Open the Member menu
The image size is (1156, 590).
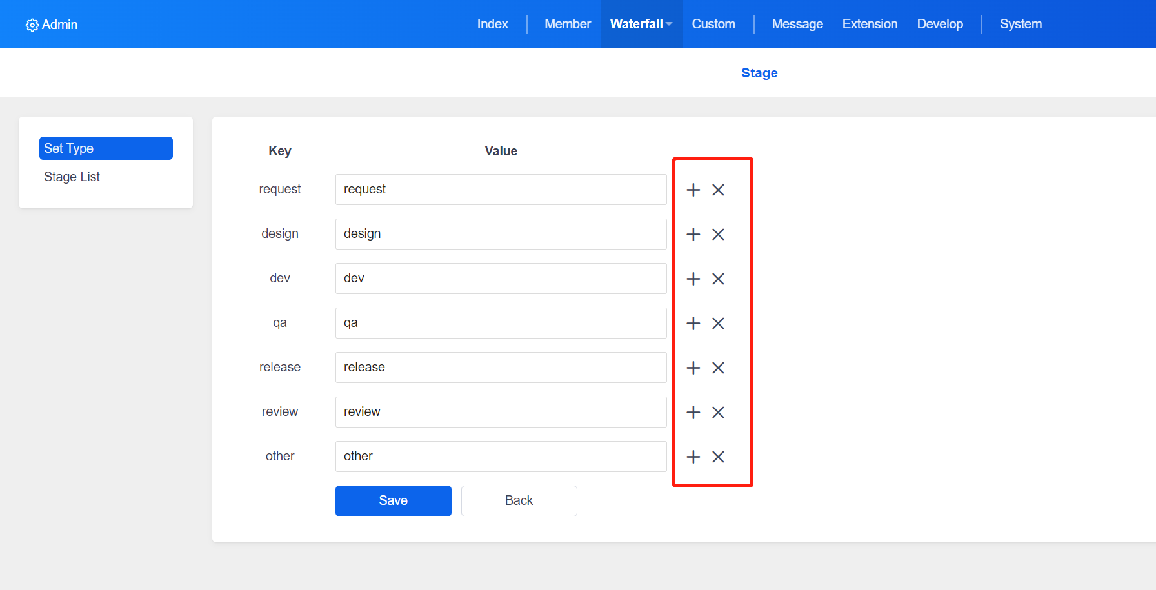coord(567,24)
